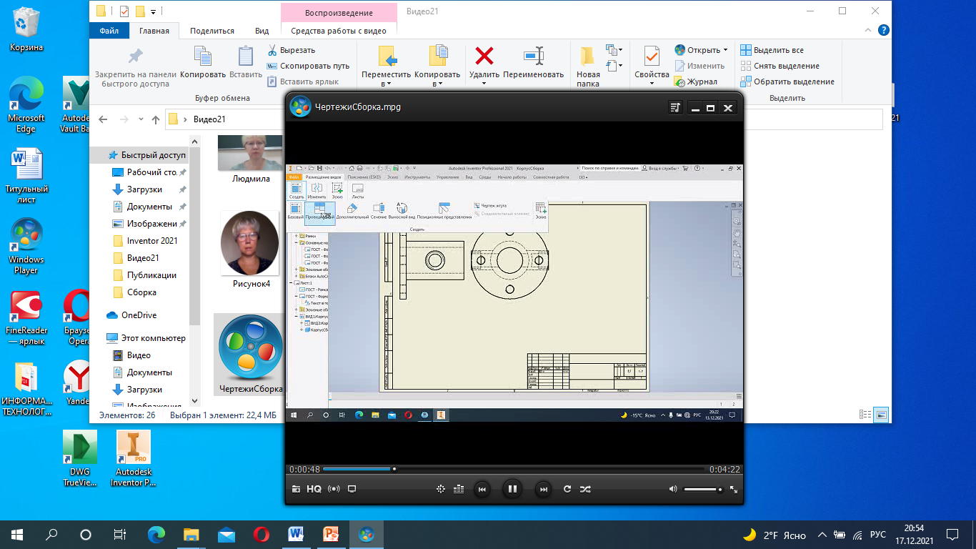Viewport: 976px width, 549px height.
Task: Toggle HQ quality mode
Action: 314,489
